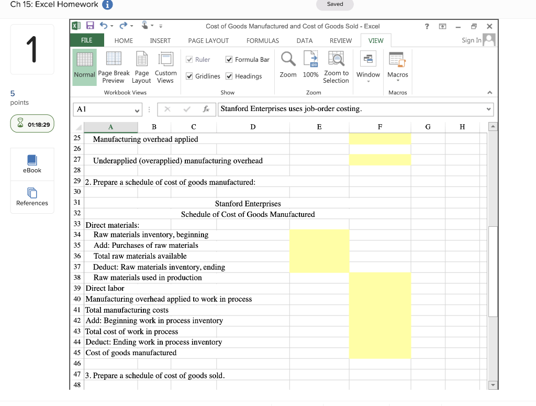Image resolution: width=536 pixels, height=406 pixels.
Task: Undo the last action
Action: coord(103,26)
